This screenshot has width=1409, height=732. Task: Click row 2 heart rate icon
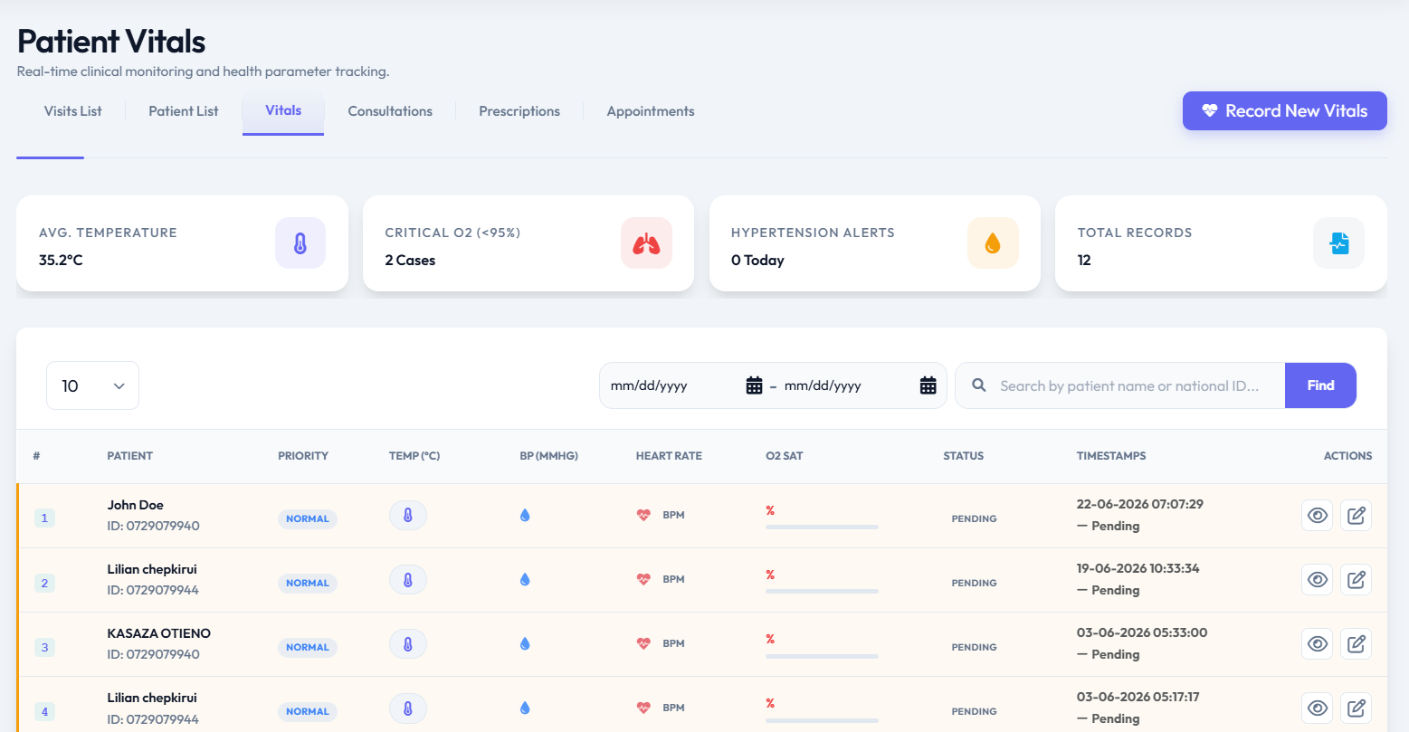pyautogui.click(x=643, y=579)
